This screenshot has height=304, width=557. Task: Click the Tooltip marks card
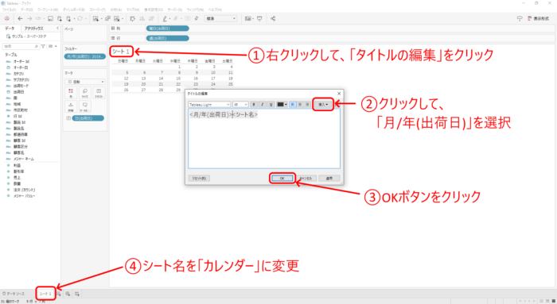[x=84, y=106]
